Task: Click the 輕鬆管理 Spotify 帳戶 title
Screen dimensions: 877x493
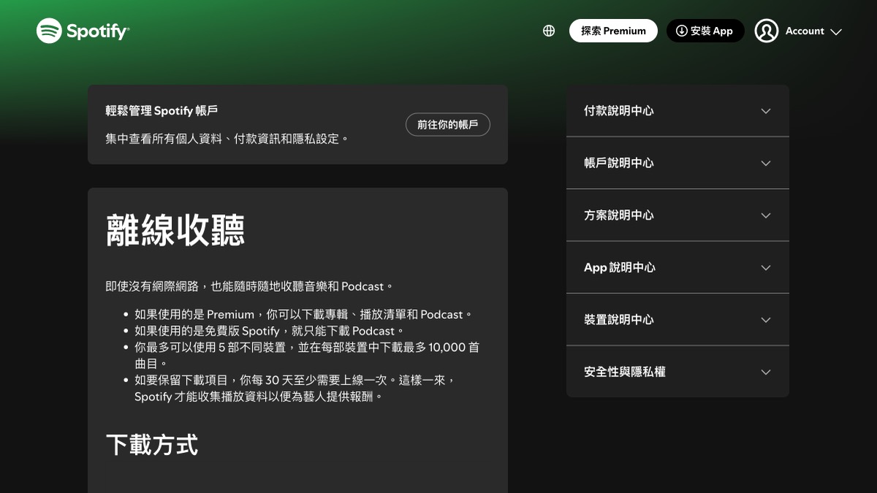Action: coord(162,111)
